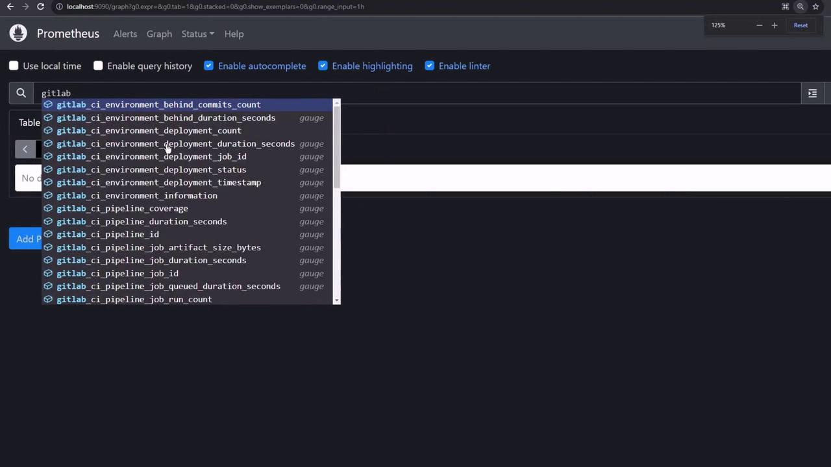831x467 pixels.
Task: Select gitlab_ci_pipeline_job_artifact_size_bytes suggestion
Action: pyautogui.click(x=188, y=247)
